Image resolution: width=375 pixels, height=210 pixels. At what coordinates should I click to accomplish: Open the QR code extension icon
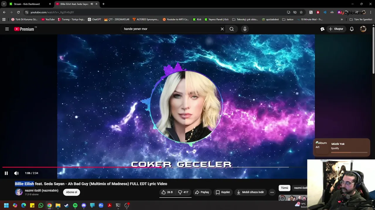point(311,12)
